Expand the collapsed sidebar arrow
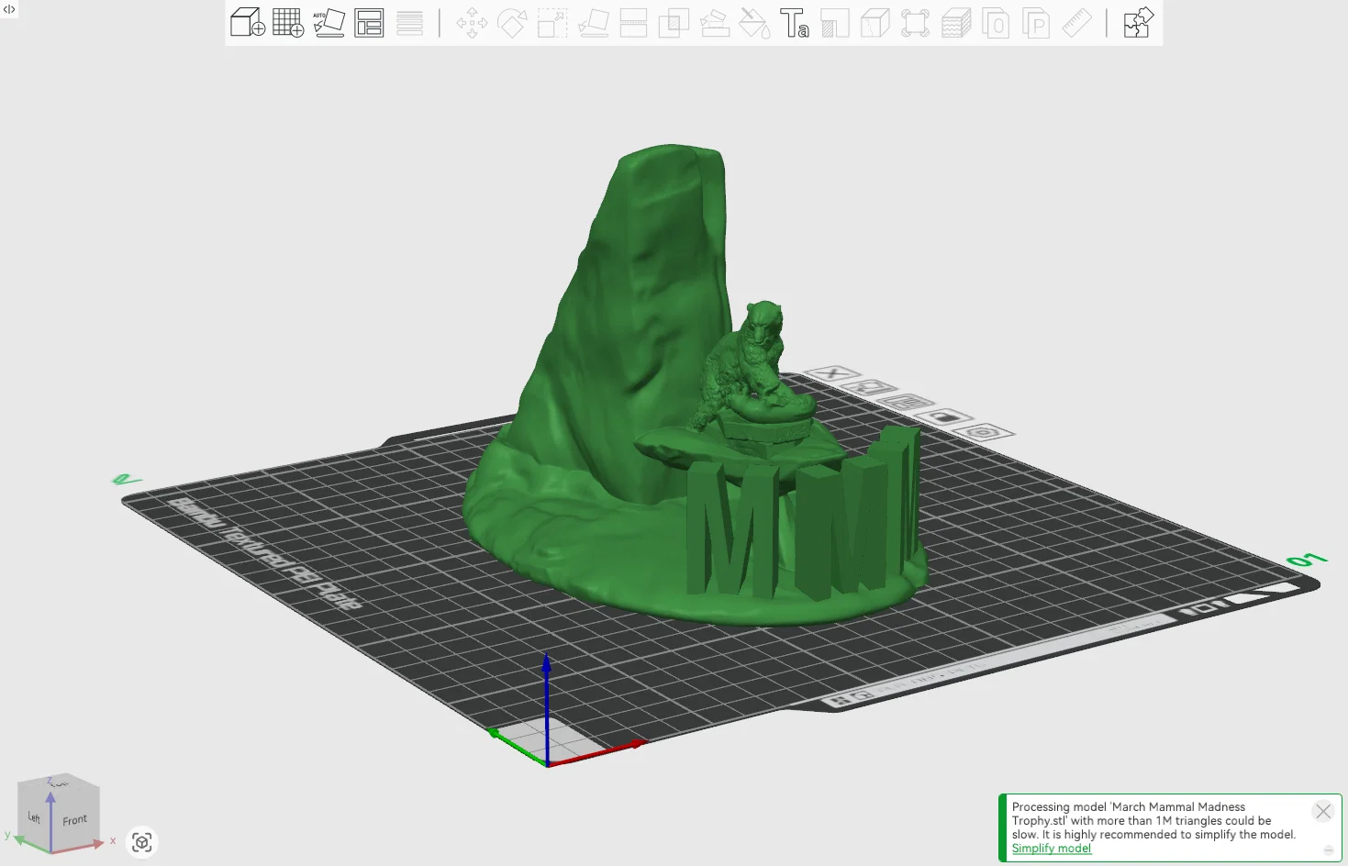Image resolution: width=1348 pixels, height=866 pixels. (x=9, y=9)
